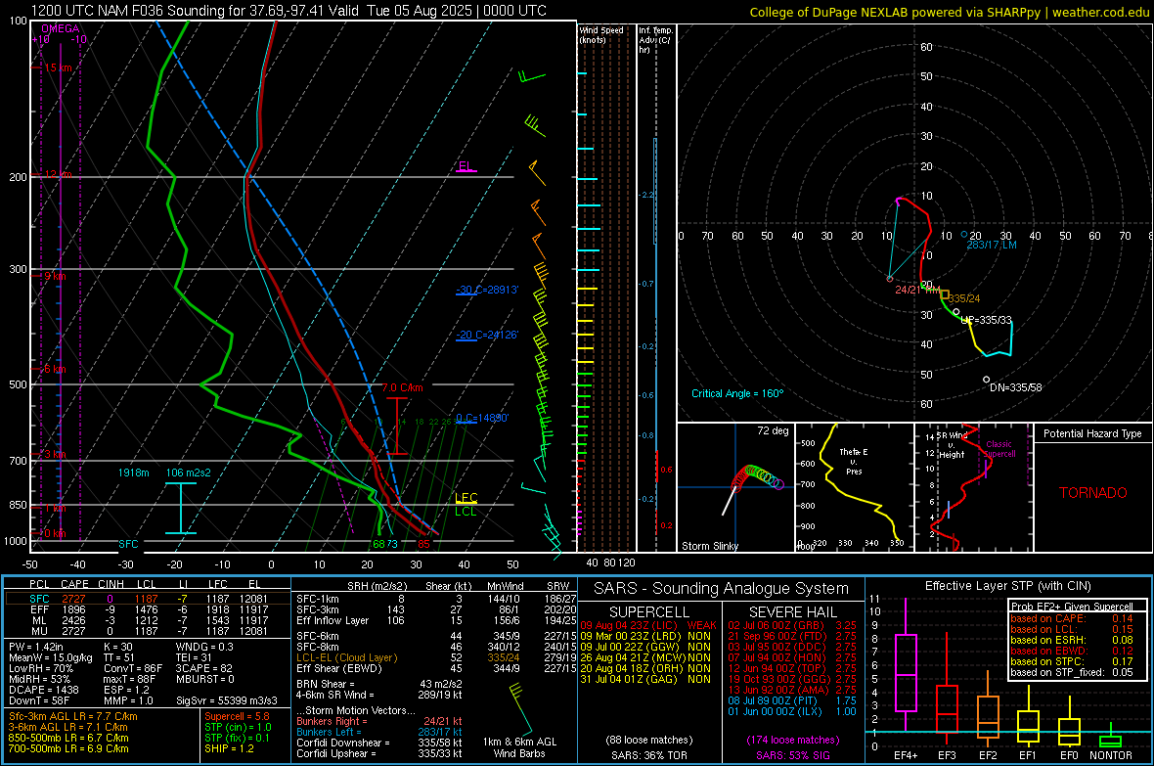1154x766 pixels.
Task: Click the SARS: 36% TOR result
Action: 648,755
